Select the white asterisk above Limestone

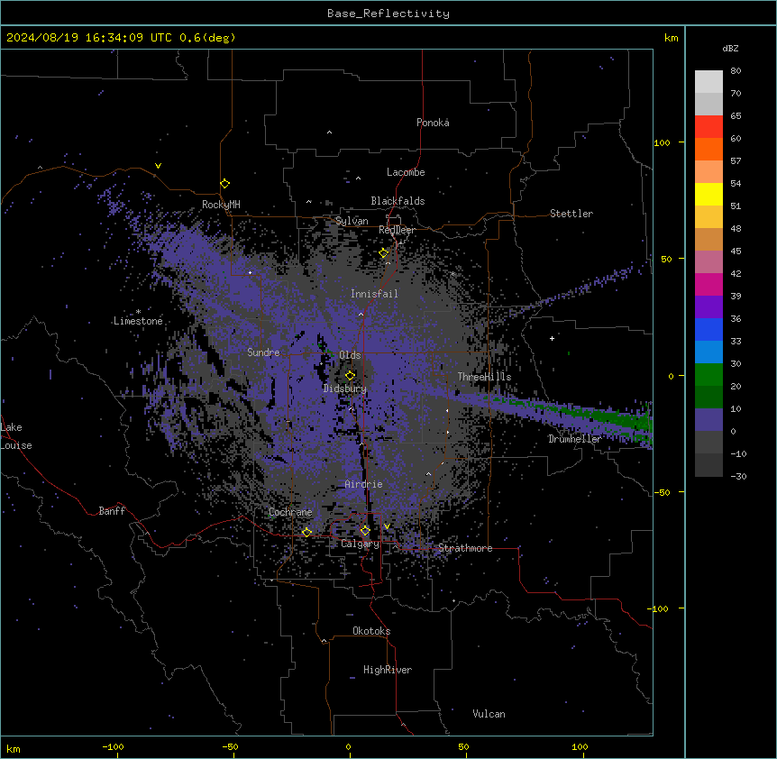point(138,312)
